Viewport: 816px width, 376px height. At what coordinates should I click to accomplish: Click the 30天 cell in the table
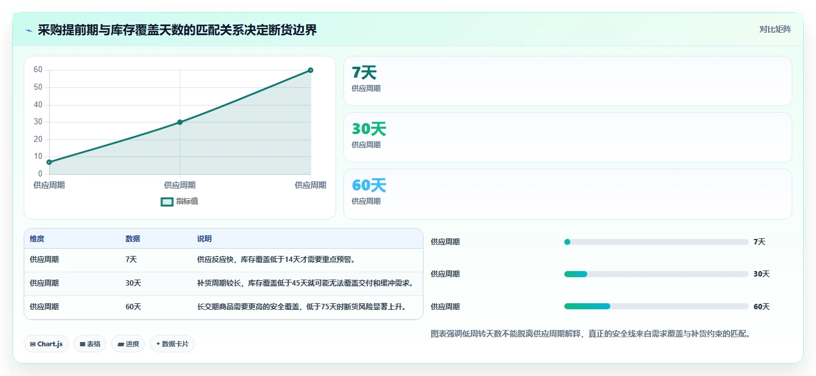point(133,283)
